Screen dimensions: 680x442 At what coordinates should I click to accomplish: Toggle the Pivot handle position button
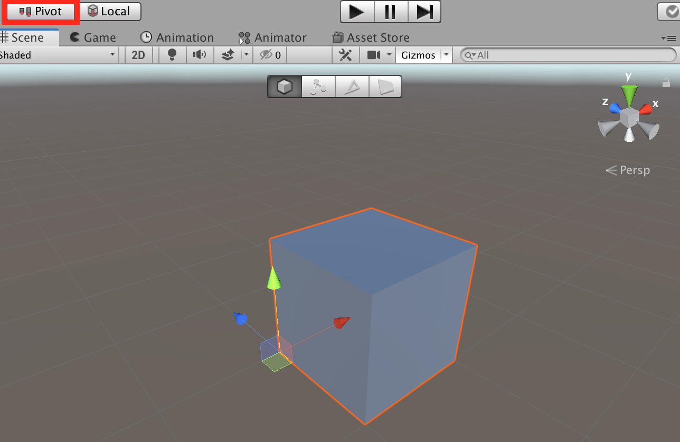40,12
